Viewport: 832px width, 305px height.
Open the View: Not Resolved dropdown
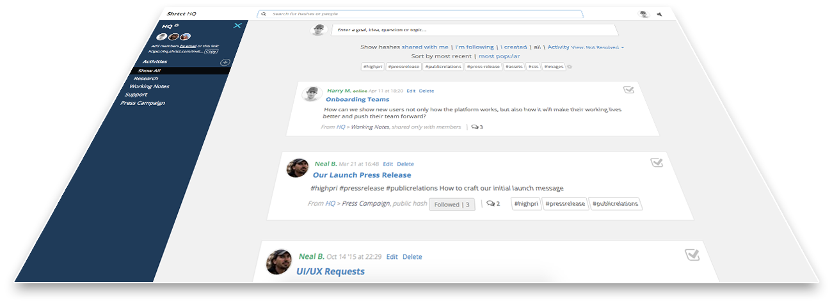tap(597, 47)
